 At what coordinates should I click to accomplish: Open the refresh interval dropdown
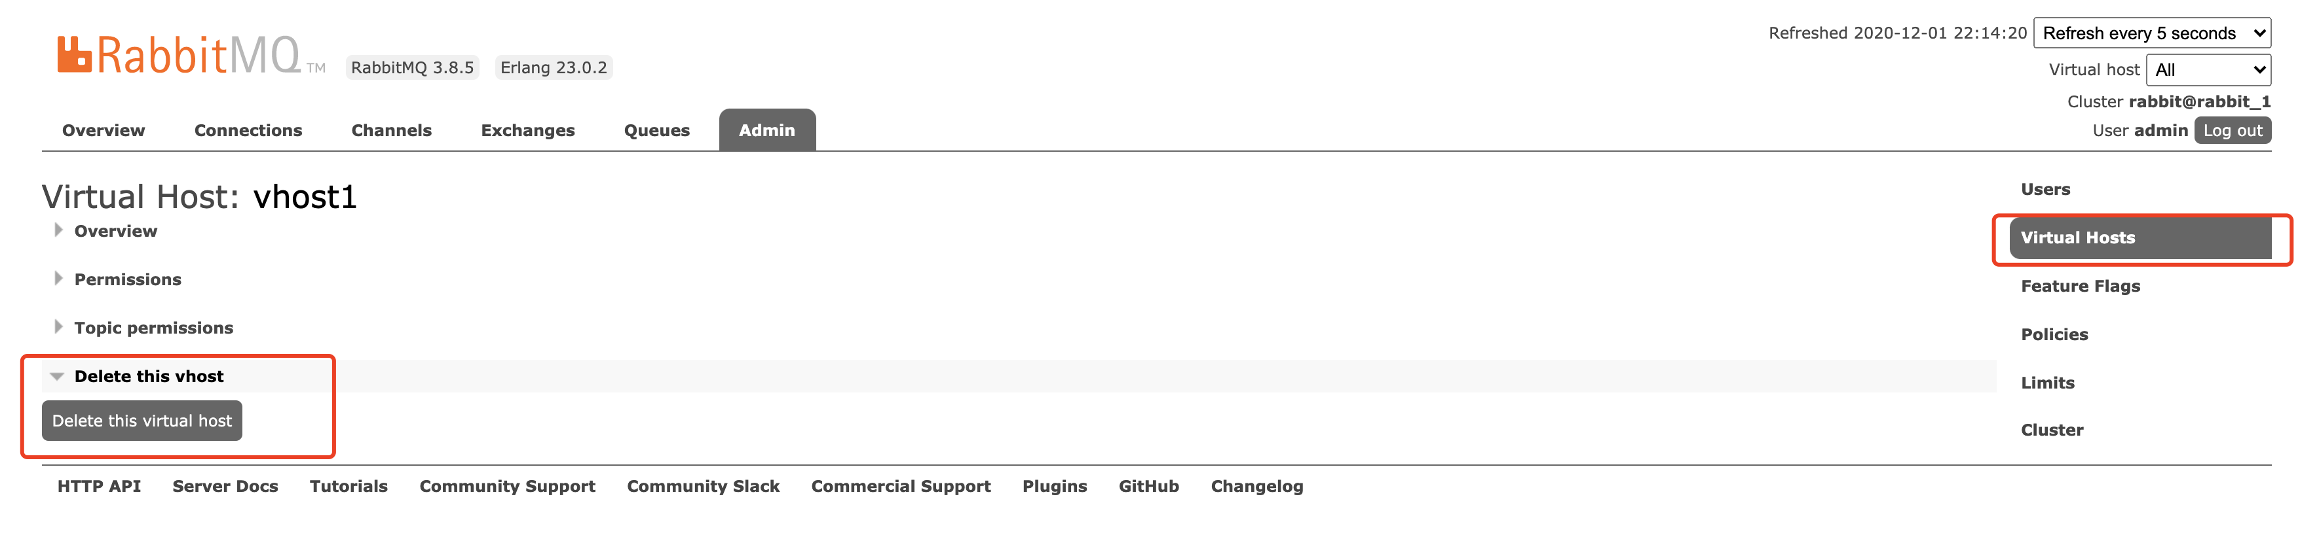(2153, 32)
